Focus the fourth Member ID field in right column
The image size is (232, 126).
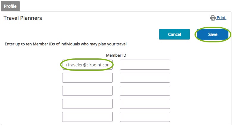pos(145,104)
